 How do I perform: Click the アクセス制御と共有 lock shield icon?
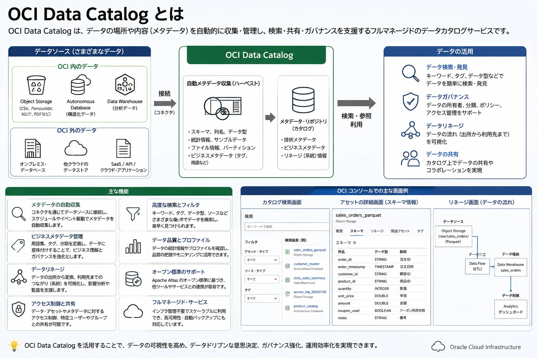point(19,309)
